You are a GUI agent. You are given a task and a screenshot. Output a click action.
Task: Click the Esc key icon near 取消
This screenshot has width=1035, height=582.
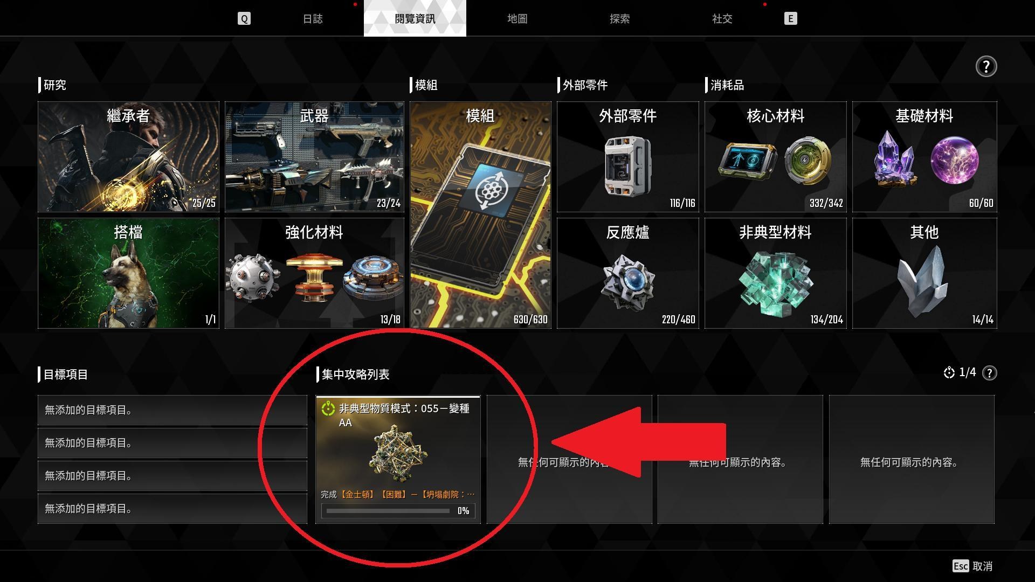point(961,566)
